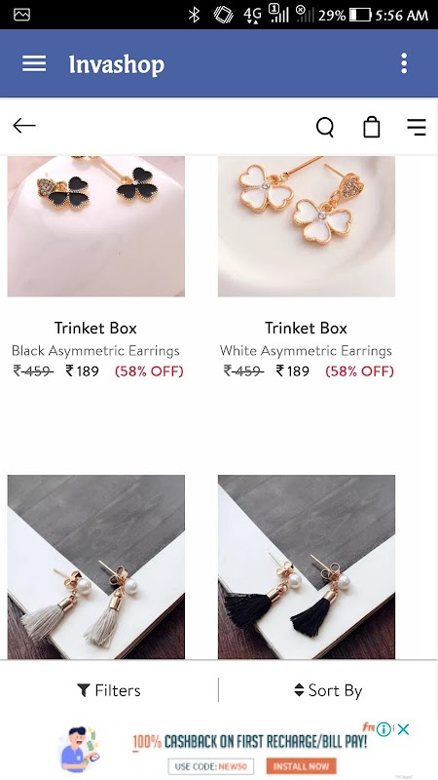The height and width of the screenshot is (780, 438).
Task: Select the Black Asymmetric Earrings photo
Action: (95, 226)
